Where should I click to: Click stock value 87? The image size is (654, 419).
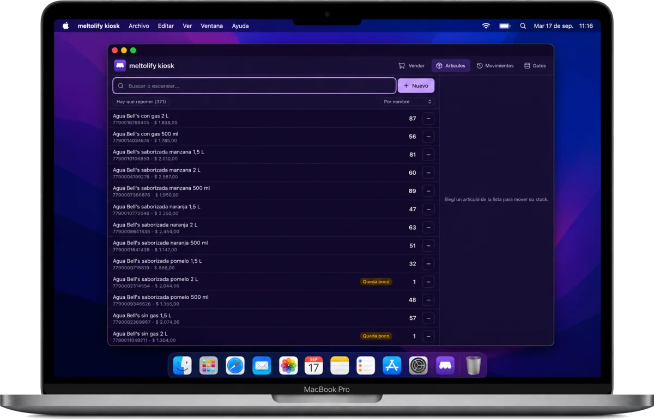click(413, 119)
